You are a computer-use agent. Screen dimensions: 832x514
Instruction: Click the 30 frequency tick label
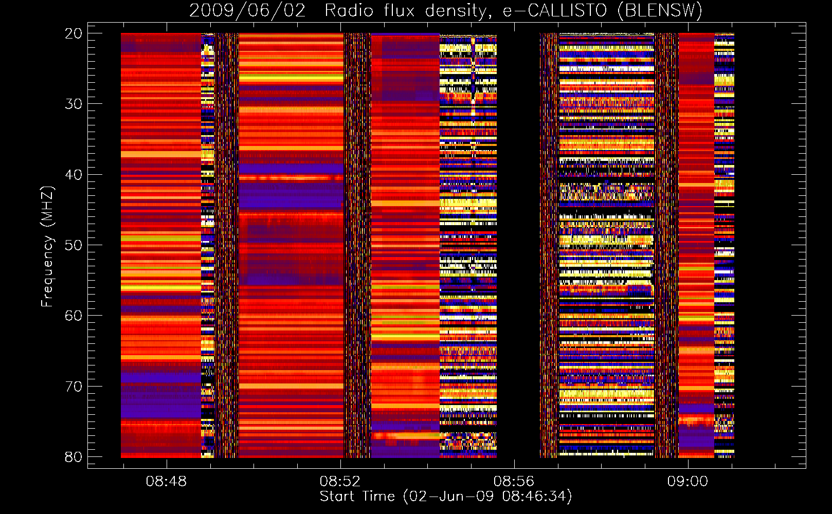click(74, 104)
